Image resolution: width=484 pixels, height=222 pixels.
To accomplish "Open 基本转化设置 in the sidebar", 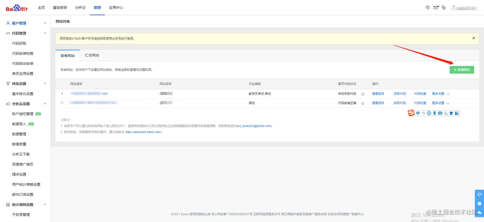I will click(23, 94).
